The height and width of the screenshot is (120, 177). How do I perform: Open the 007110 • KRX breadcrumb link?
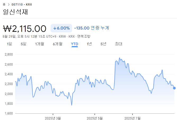click(22, 4)
